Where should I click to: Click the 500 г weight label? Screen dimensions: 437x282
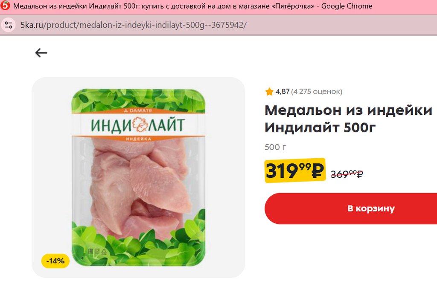tap(275, 147)
